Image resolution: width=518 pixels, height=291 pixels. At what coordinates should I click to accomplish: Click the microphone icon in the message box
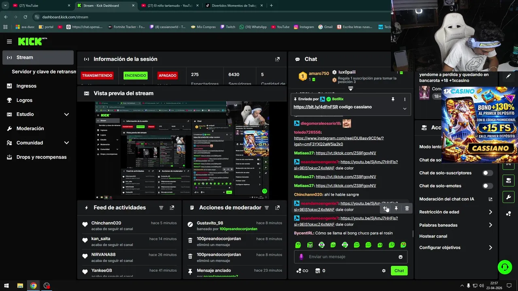(301, 257)
